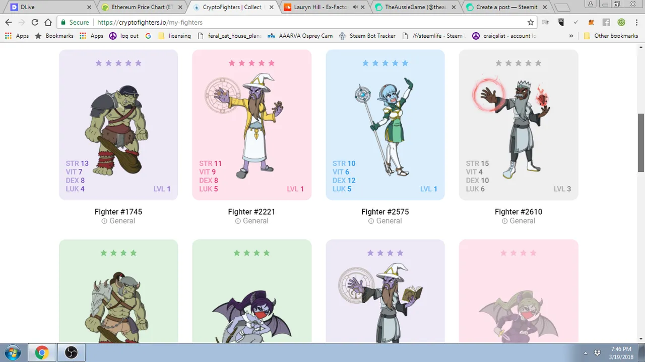The image size is (645, 362).
Task: Click the page vertical scrollbar thumb
Action: (641, 143)
